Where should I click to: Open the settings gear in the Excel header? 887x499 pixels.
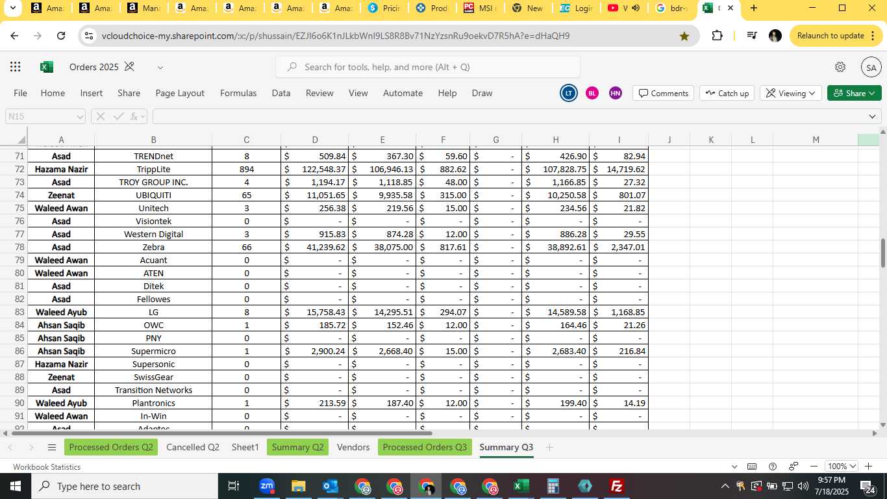tap(840, 67)
